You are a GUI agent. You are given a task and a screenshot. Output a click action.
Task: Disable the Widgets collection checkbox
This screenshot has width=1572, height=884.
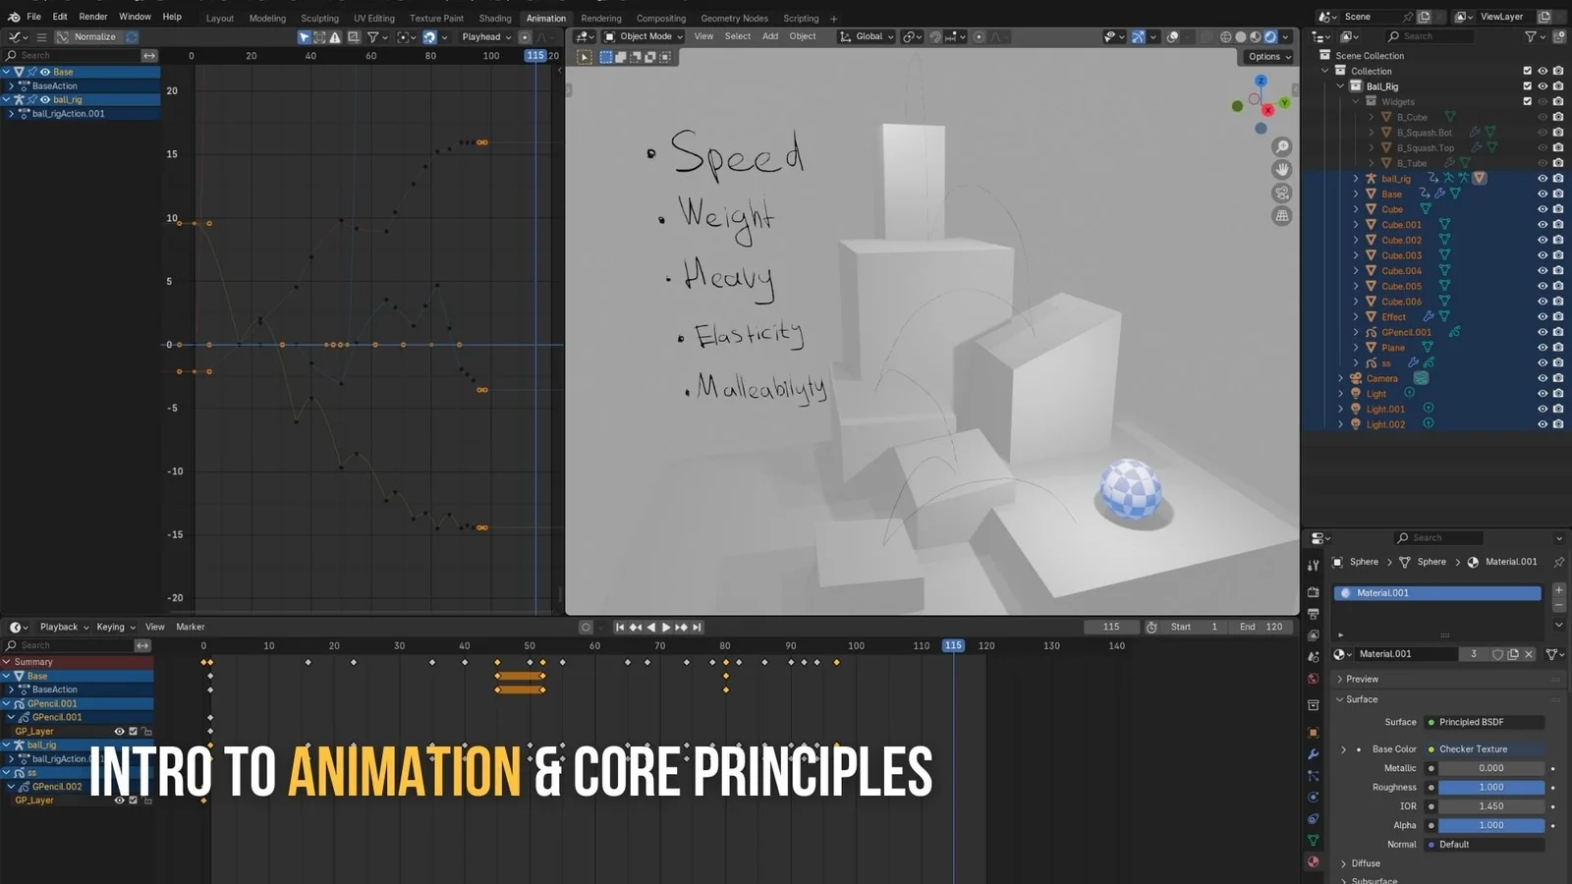coord(1527,101)
